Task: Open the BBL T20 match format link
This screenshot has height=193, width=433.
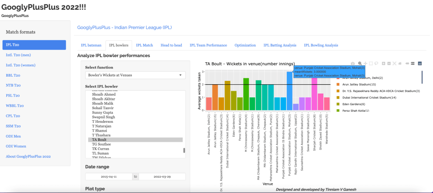Action: click(12, 75)
